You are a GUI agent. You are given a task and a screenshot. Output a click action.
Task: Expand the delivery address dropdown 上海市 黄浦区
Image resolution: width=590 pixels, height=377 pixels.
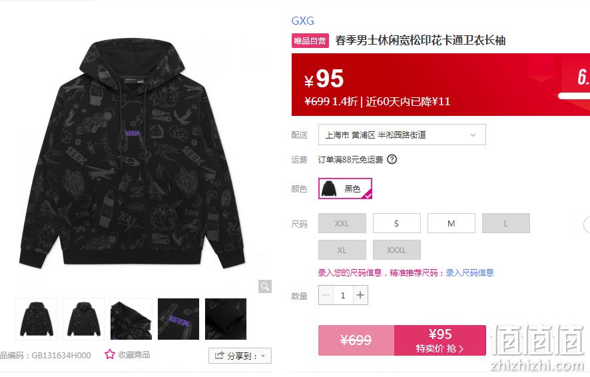click(402, 135)
